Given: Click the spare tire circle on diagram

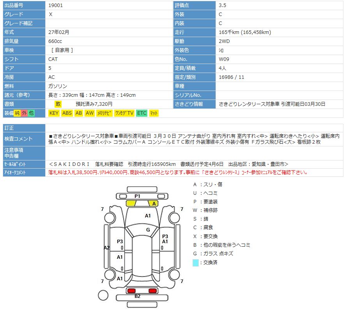Looking at the screenshot, I should click(103, 296).
